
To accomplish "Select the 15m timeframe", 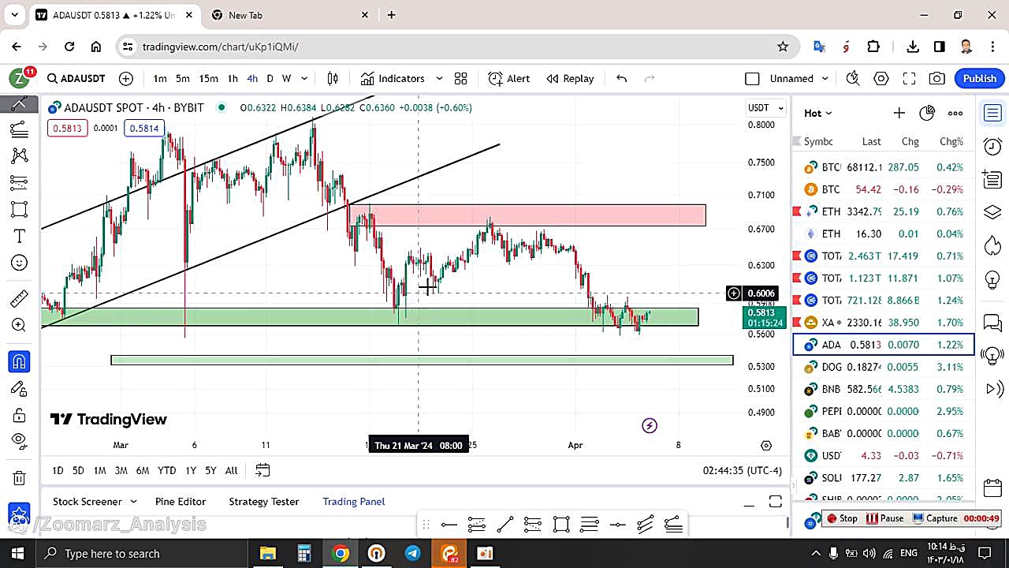I will [208, 78].
